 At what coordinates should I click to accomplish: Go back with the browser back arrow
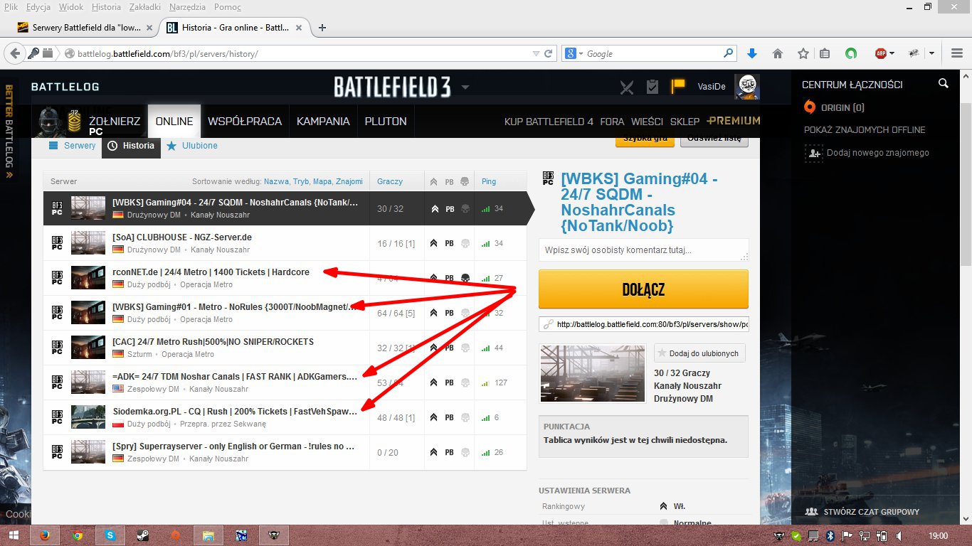14,53
